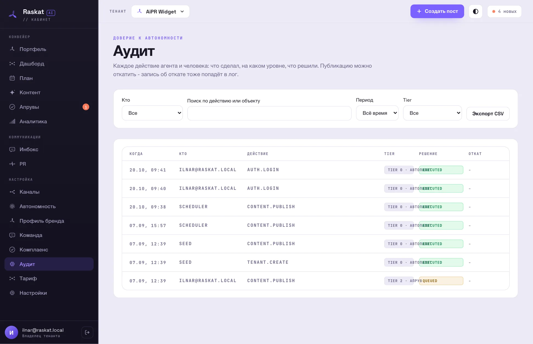Open the Тариф menu item

[49, 278]
